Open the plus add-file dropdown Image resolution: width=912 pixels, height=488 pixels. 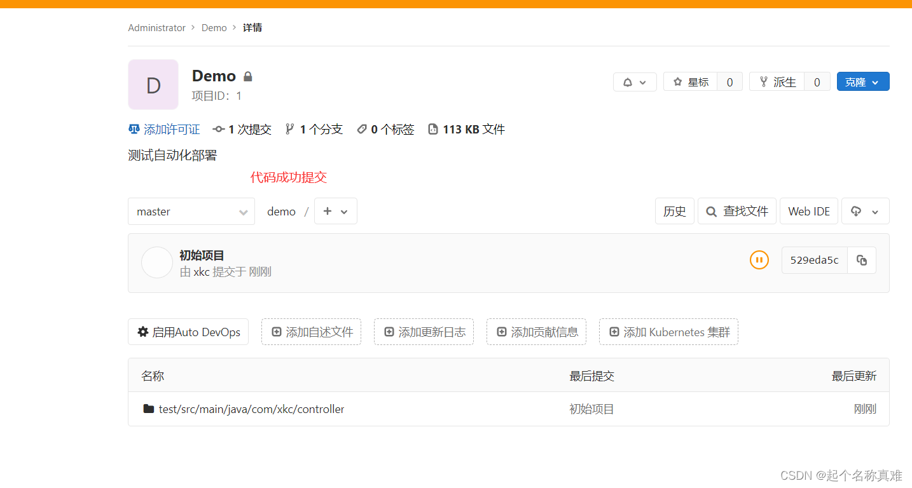pos(336,212)
